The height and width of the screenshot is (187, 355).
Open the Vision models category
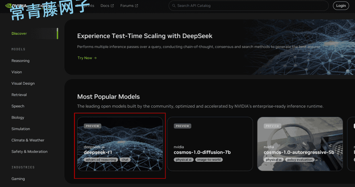click(17, 72)
